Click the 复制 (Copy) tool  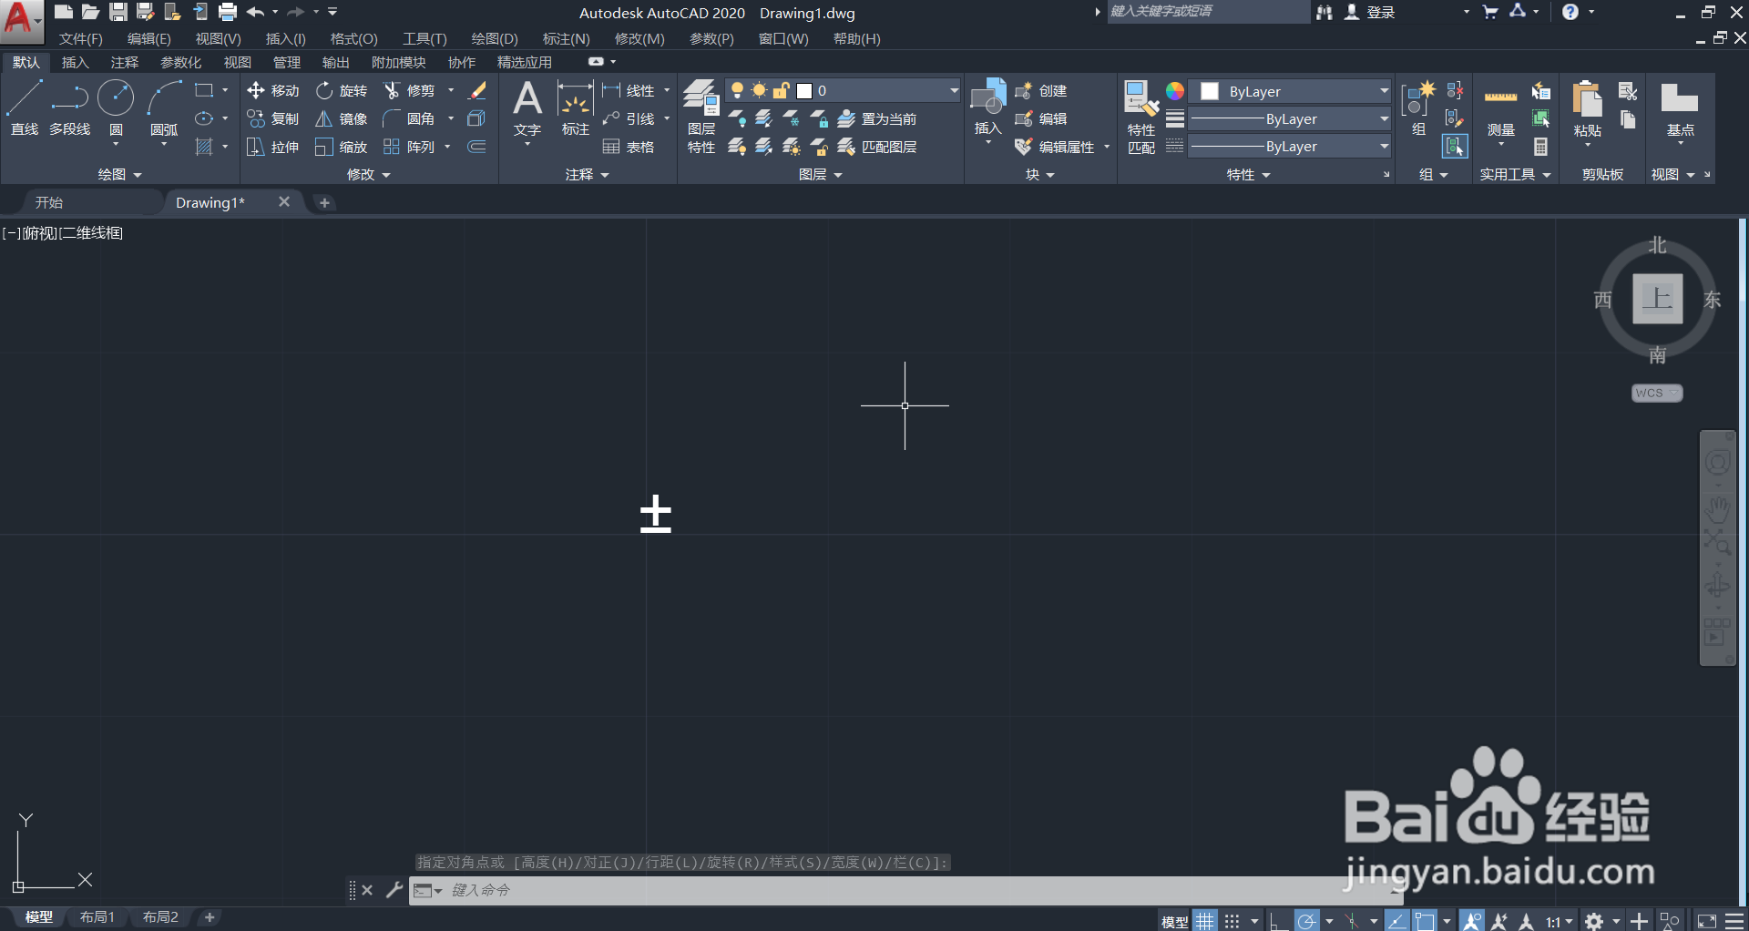(273, 119)
